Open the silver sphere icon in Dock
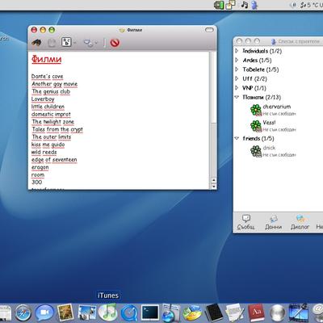 point(277,313)
